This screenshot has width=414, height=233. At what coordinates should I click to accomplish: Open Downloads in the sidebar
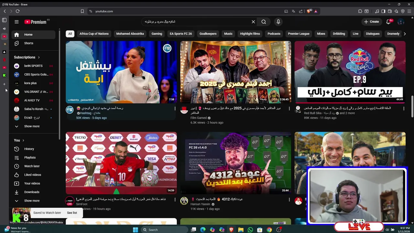[x=34, y=192]
